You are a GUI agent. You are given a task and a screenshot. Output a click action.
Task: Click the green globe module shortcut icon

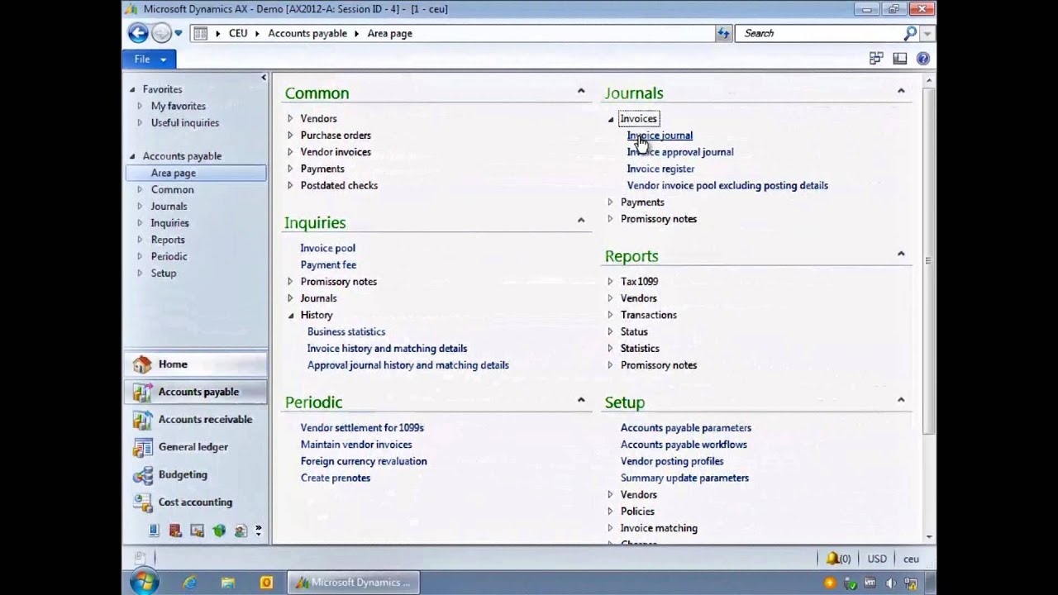click(x=219, y=531)
